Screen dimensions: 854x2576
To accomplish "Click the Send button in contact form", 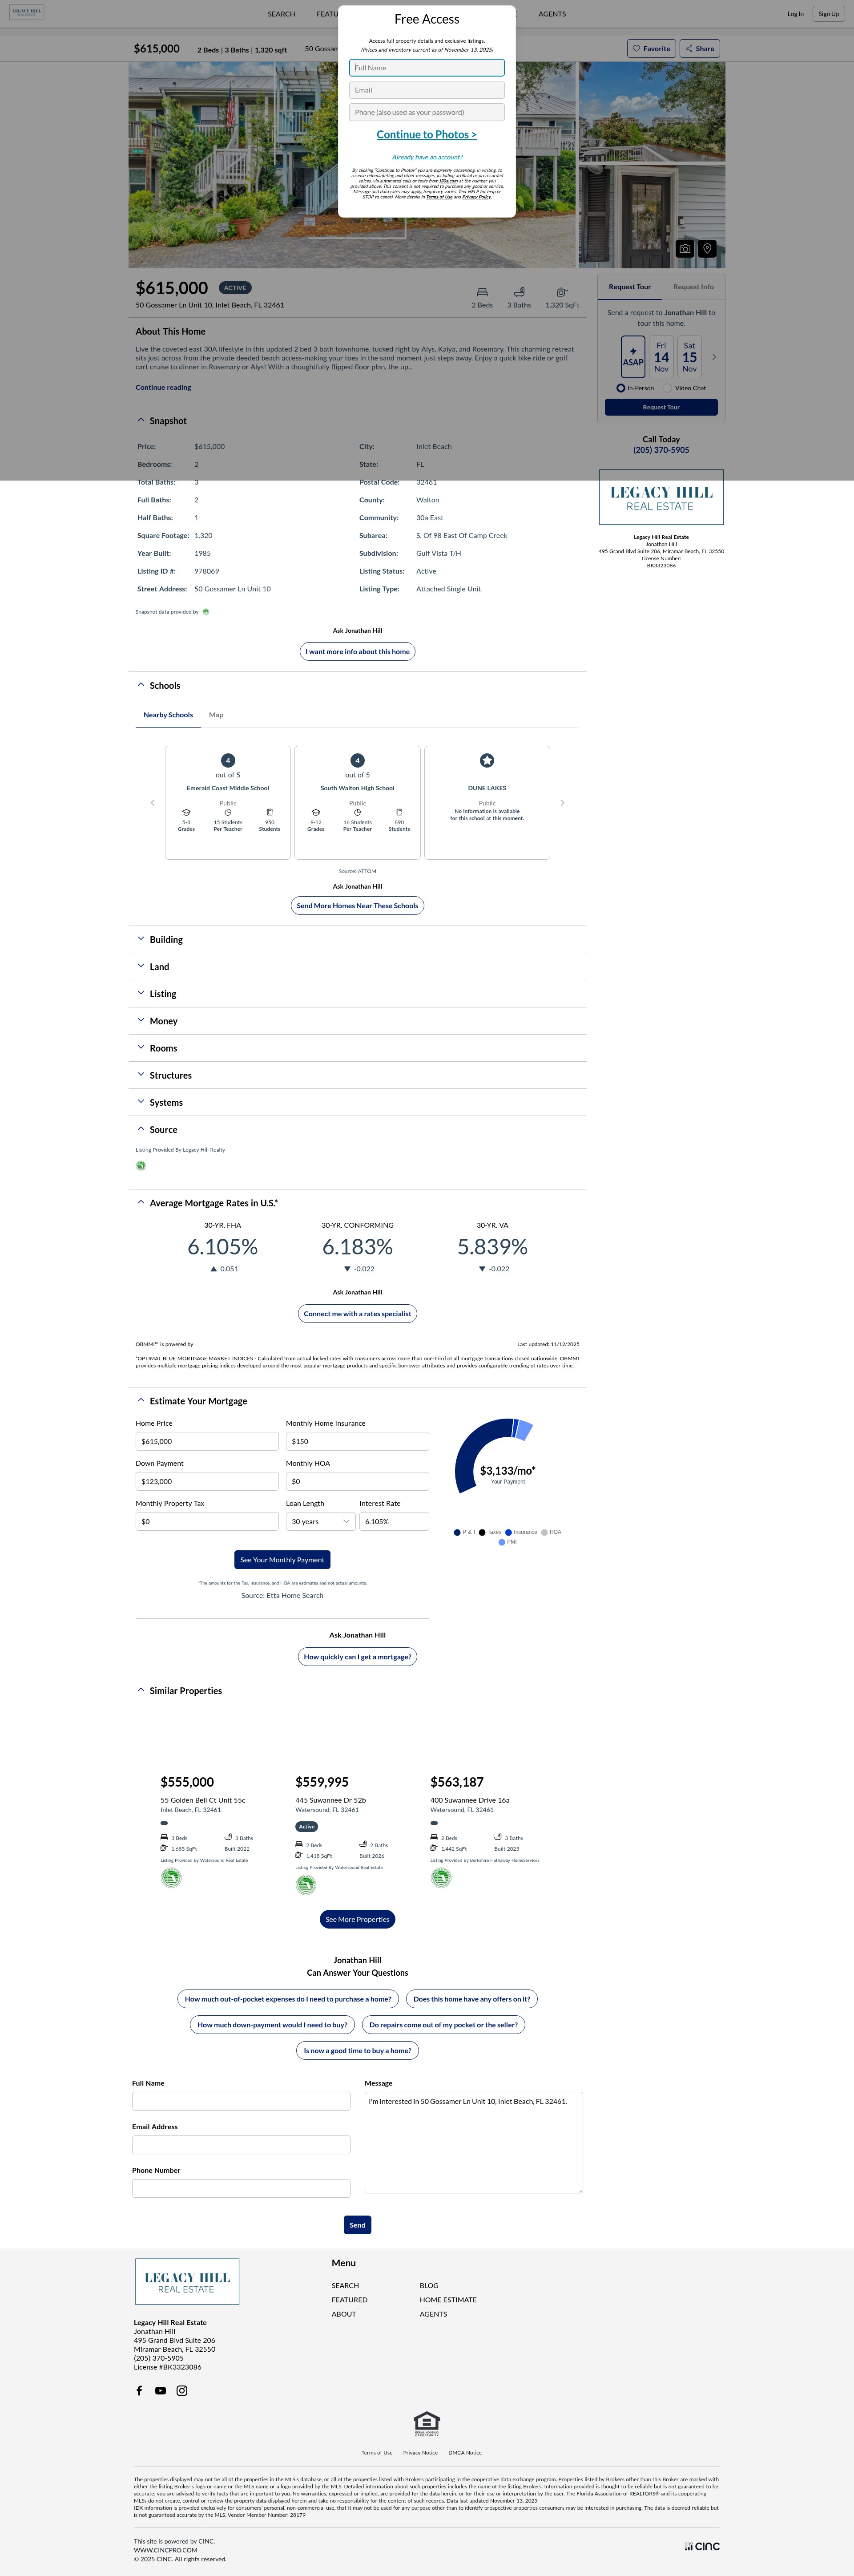I will pos(357,2225).
